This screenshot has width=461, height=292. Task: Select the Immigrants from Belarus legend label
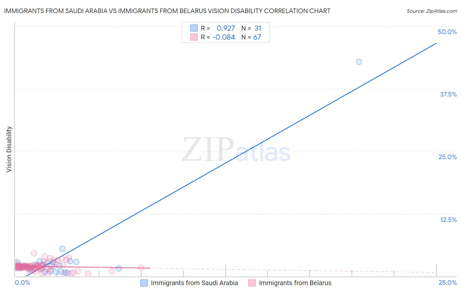click(x=295, y=283)
